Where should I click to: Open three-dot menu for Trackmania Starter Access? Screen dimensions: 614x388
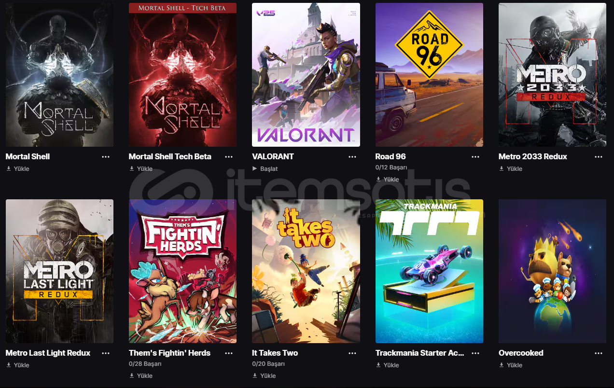(475, 353)
